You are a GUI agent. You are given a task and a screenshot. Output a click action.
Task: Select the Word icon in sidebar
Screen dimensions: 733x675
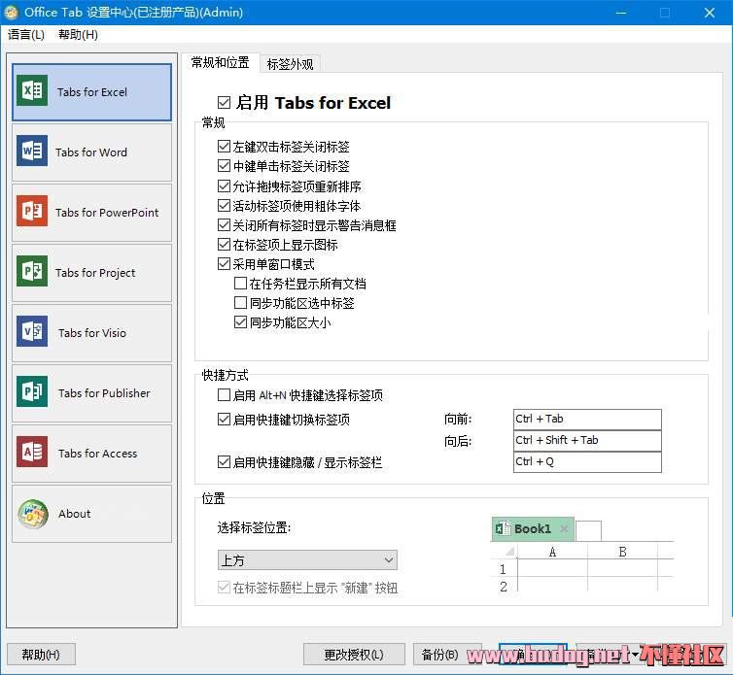tap(32, 151)
